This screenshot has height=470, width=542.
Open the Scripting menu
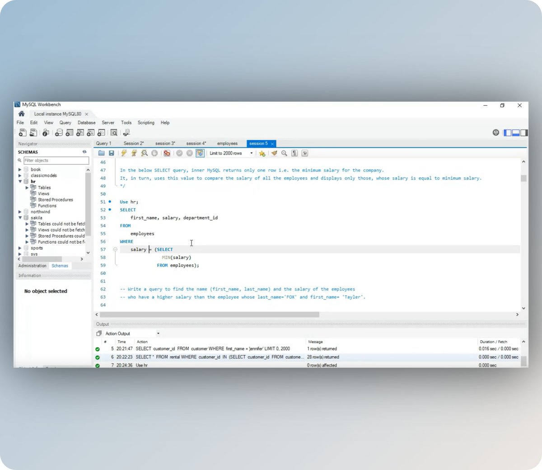coord(146,122)
